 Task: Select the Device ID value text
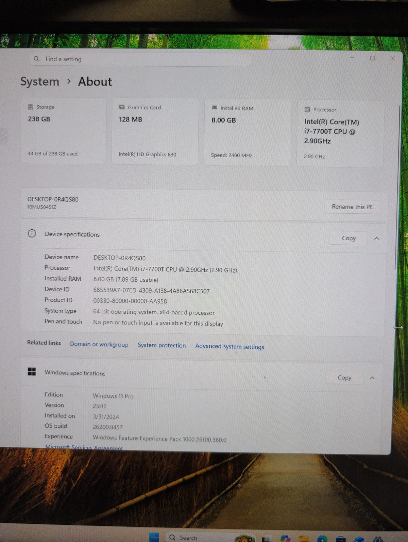[151, 291]
